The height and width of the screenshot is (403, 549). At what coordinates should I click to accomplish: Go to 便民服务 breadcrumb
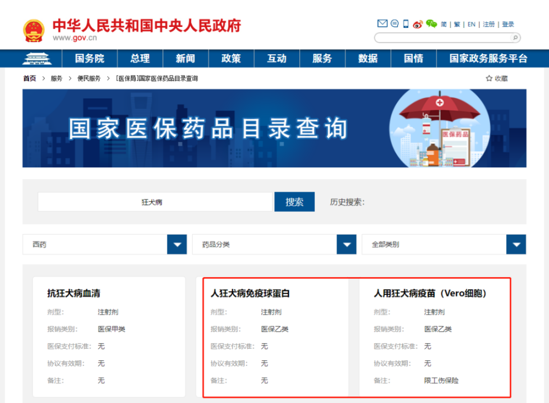pyautogui.click(x=89, y=78)
